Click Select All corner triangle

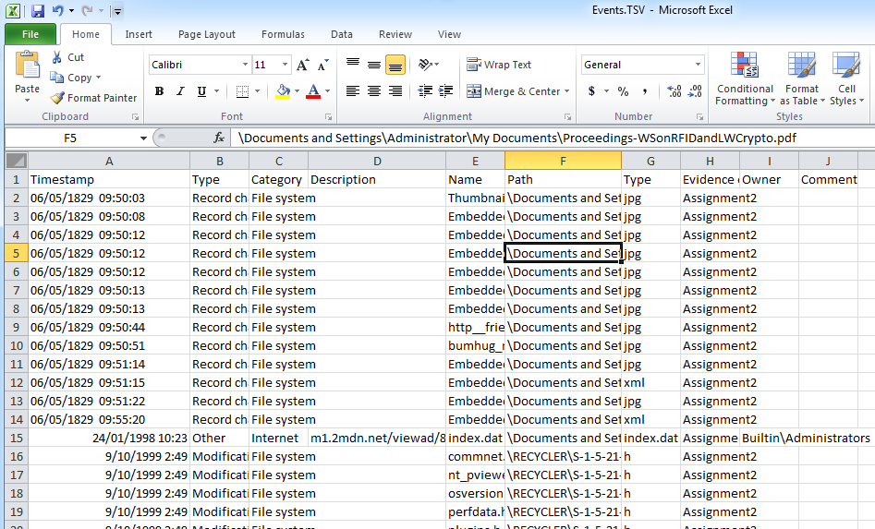click(x=17, y=161)
